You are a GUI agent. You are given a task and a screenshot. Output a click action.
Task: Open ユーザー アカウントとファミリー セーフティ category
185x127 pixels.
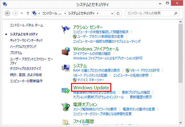pos(31,61)
